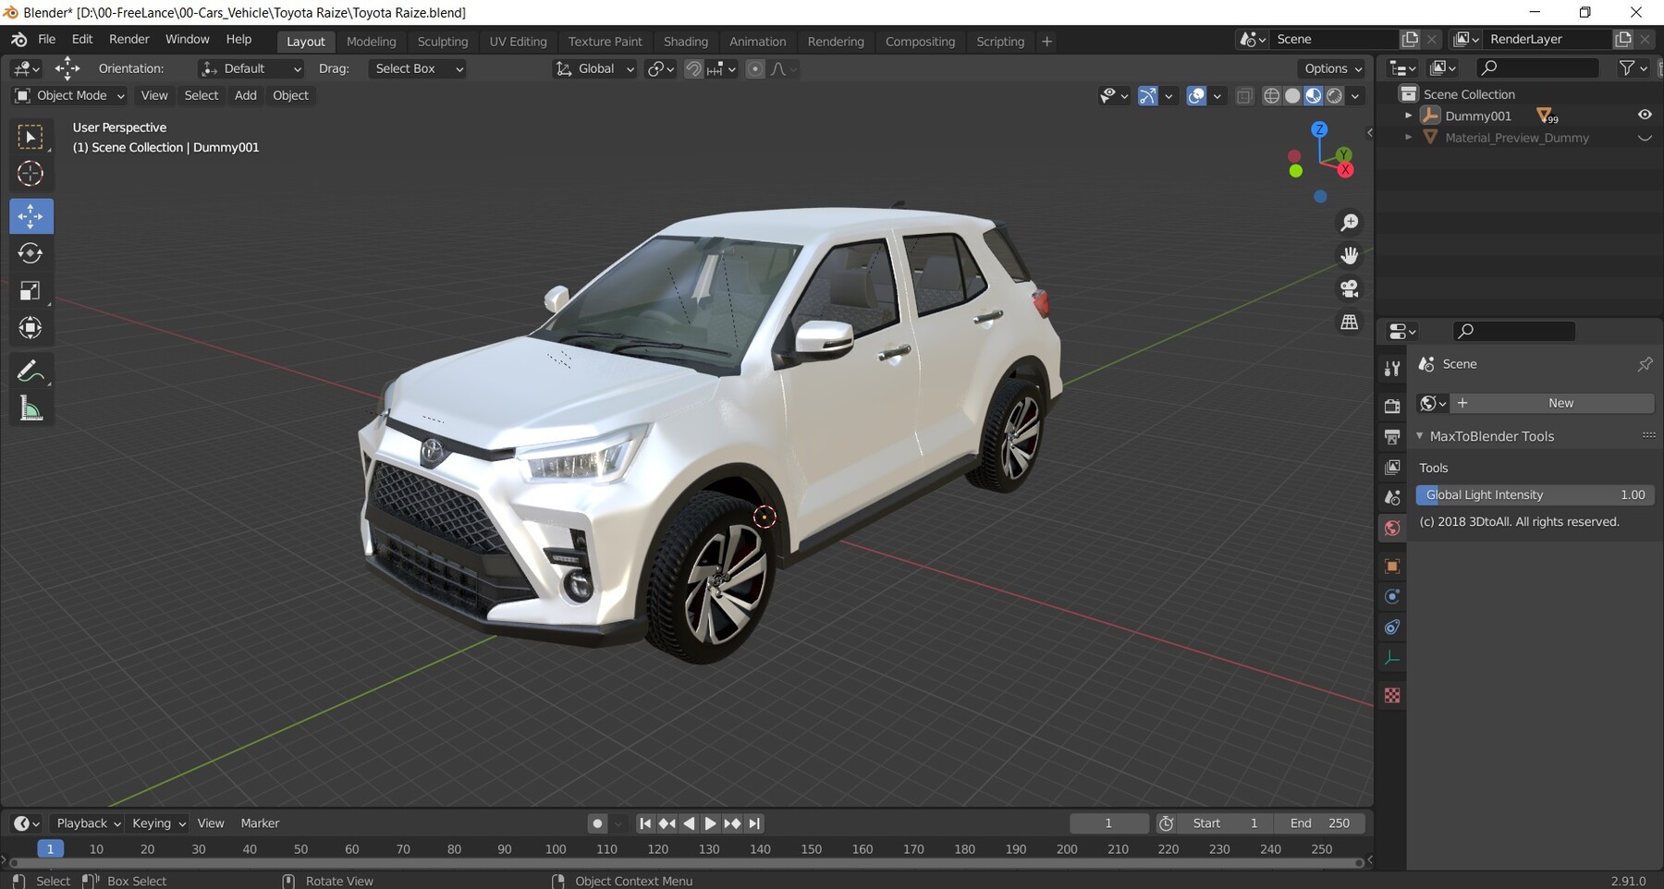Image resolution: width=1664 pixels, height=889 pixels.
Task: Click the End frame field showing 250
Action: (1320, 822)
